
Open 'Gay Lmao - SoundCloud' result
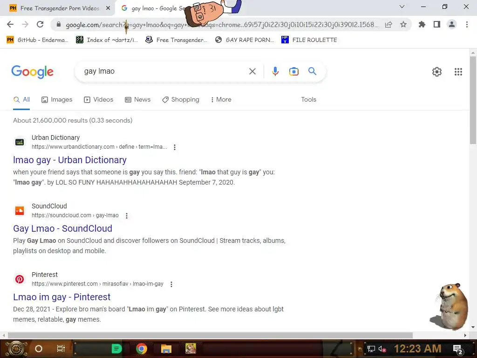63,228
